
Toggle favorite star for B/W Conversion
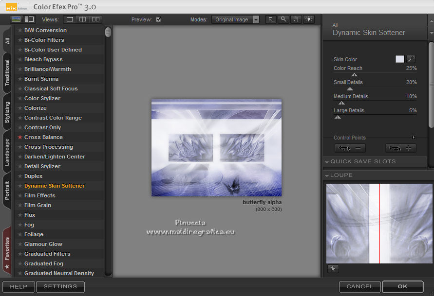20,30
